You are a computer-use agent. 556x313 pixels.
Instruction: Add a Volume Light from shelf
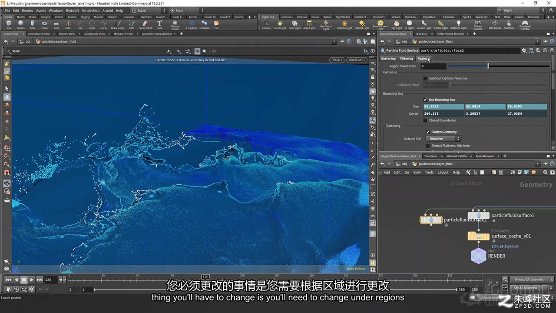click(x=344, y=25)
